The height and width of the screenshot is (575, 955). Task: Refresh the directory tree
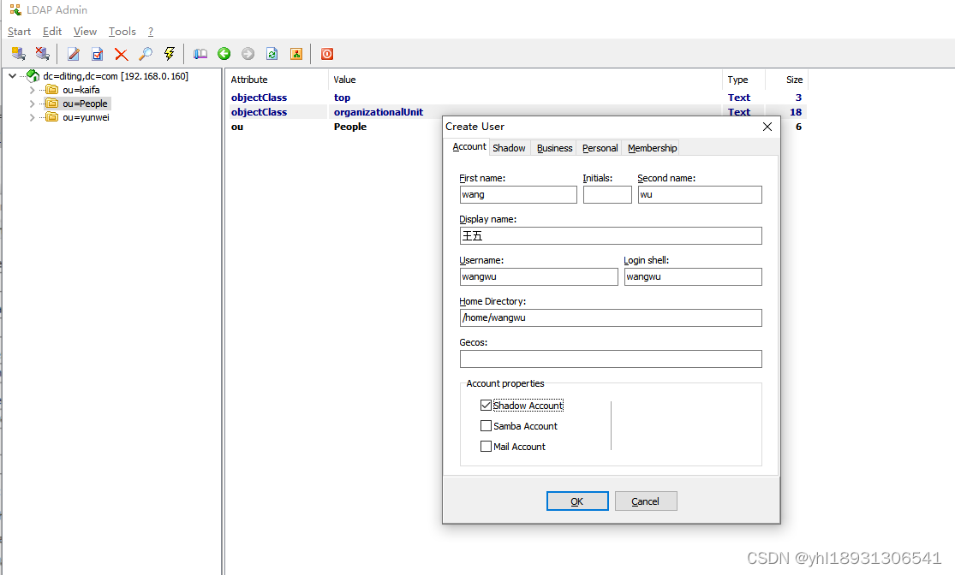(x=272, y=53)
